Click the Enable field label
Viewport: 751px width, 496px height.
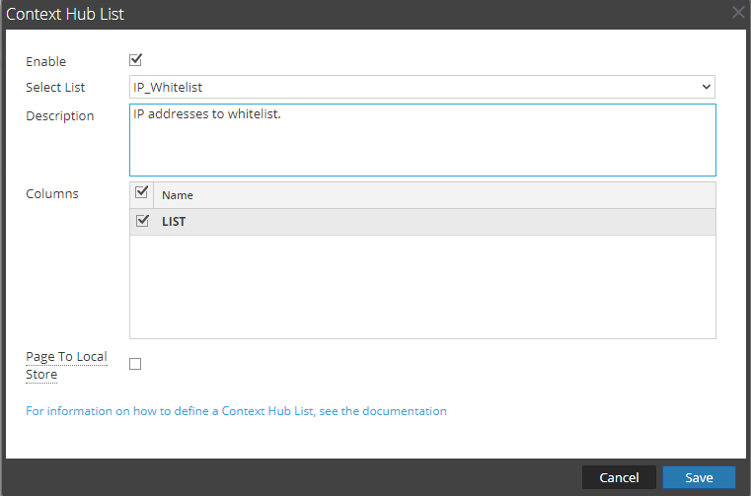coord(45,61)
